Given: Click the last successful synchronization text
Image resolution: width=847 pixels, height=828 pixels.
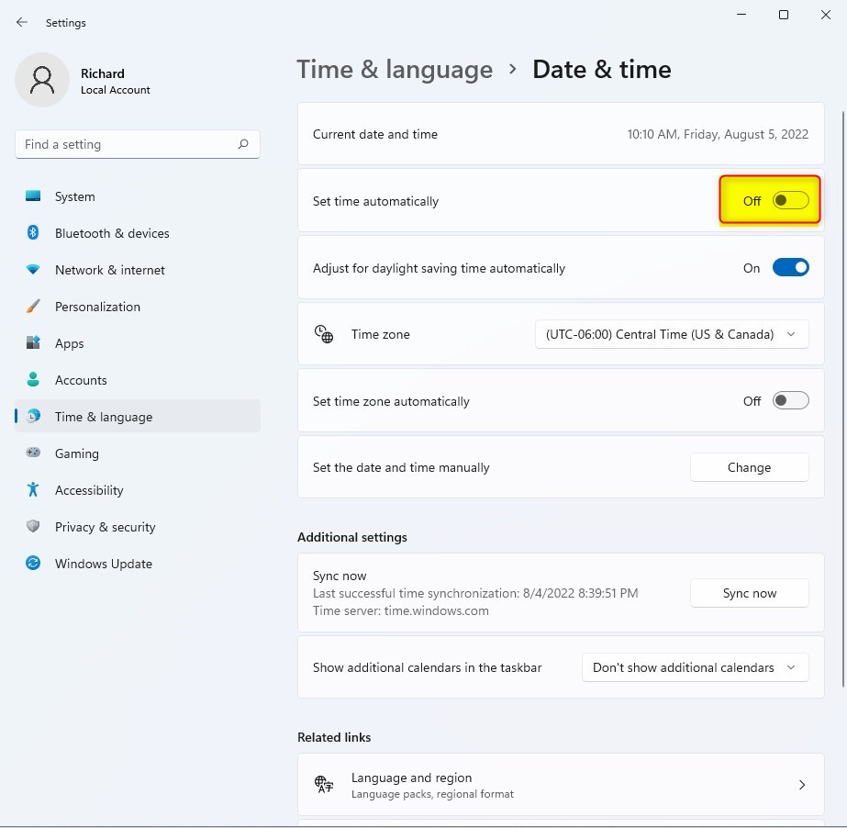Looking at the screenshot, I should point(475,593).
